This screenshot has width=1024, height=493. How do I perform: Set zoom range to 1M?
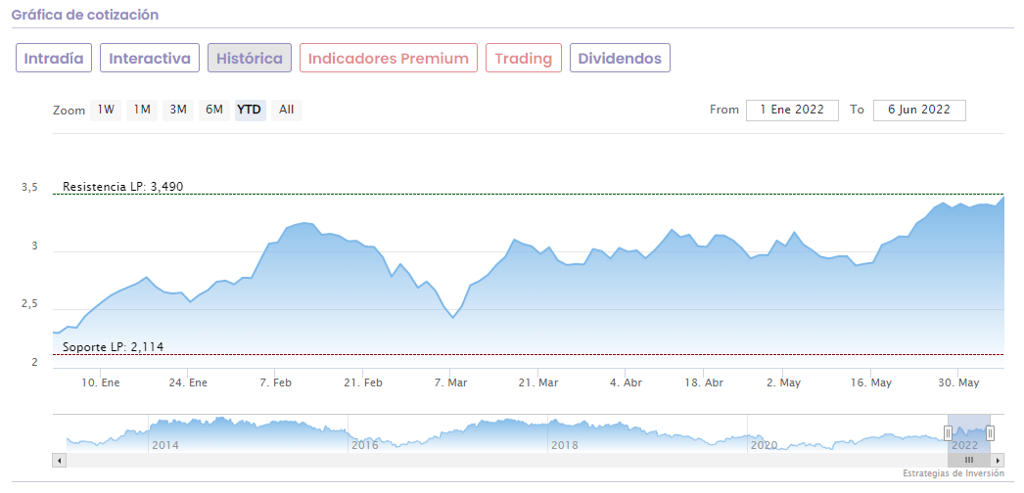point(142,110)
